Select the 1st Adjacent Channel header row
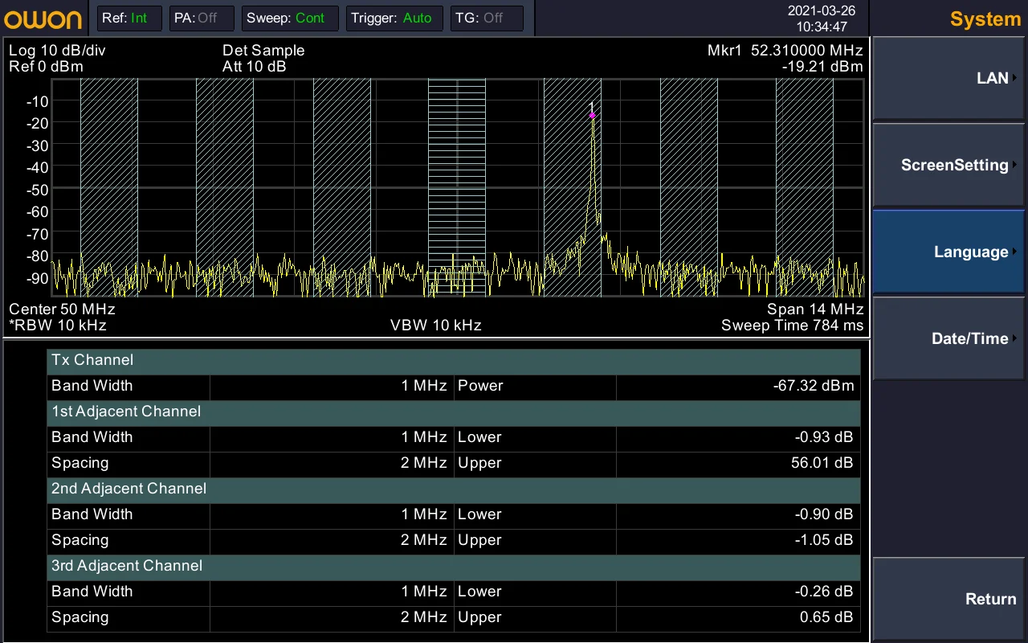Image resolution: width=1028 pixels, height=643 pixels. (x=454, y=412)
